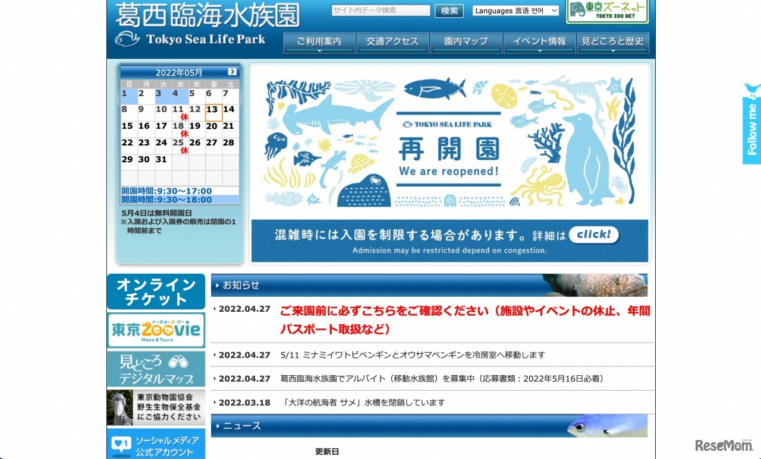Open the 園内マップ tab
Image resolution: width=761 pixels, height=459 pixels.
click(466, 42)
